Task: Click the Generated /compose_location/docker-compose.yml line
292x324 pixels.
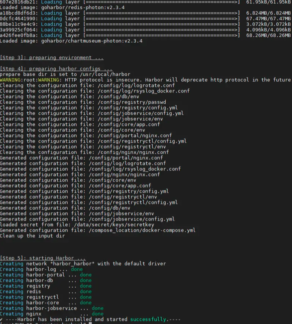Action: (98, 230)
